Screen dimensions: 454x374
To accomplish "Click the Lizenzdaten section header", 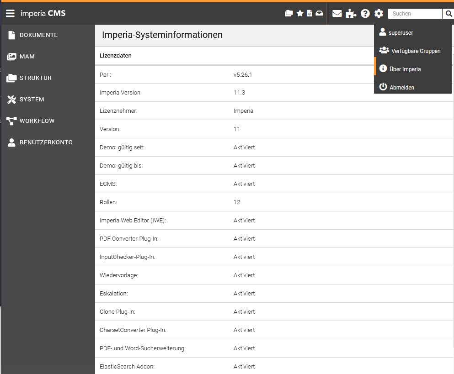I will pos(116,56).
